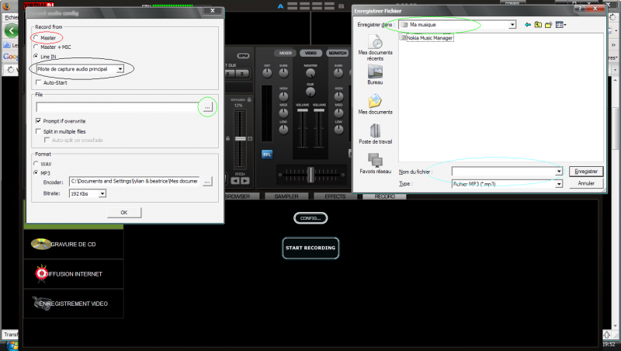The height and width of the screenshot is (351, 621).
Task: Choose the WAV format option
Action: pos(36,164)
